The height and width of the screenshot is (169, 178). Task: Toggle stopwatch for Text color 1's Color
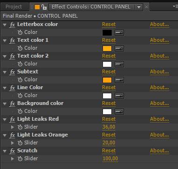click(x=20, y=48)
